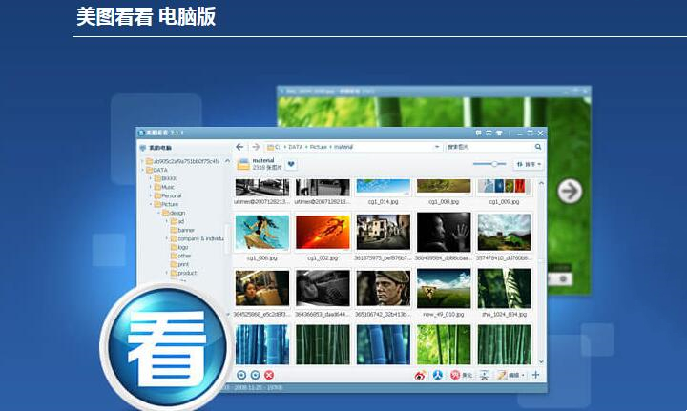Click the back navigation arrow

[240, 147]
